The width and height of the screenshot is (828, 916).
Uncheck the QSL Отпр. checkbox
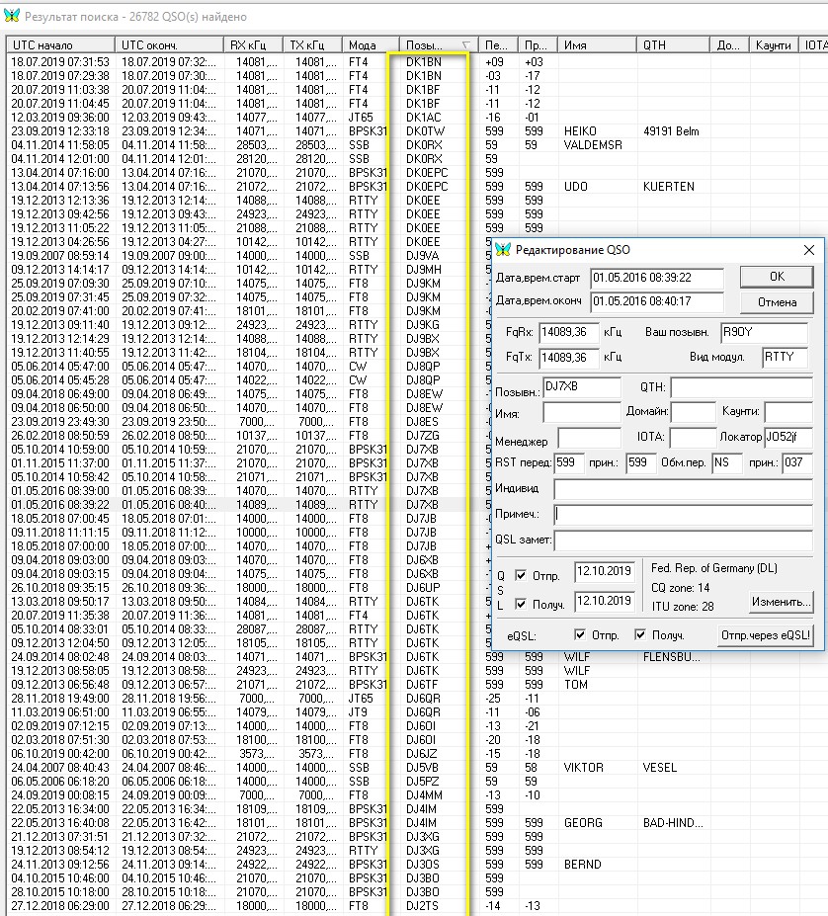[520, 575]
